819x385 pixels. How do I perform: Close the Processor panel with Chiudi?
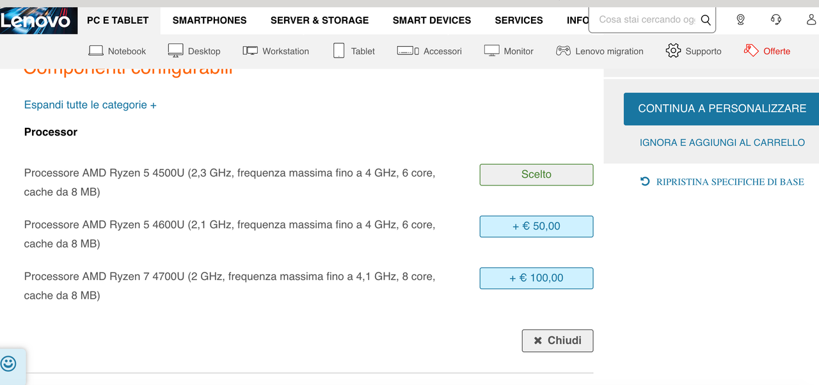(x=557, y=341)
